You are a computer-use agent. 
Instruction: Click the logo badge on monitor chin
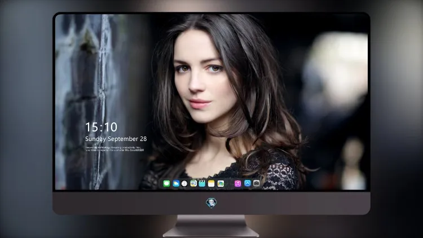pyautogui.click(x=211, y=203)
